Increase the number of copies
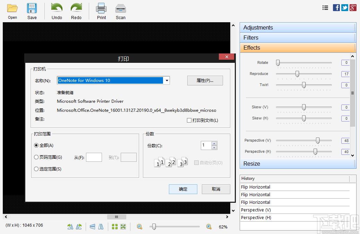The width and height of the screenshot is (360, 234). (x=214, y=143)
